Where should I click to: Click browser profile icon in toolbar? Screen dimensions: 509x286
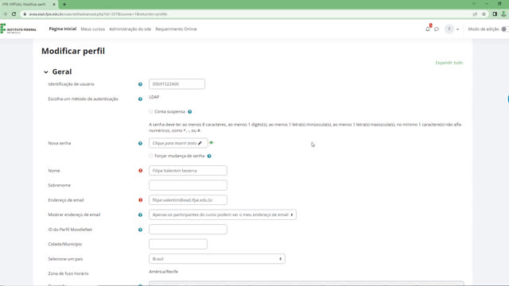pyautogui.click(x=503, y=14)
